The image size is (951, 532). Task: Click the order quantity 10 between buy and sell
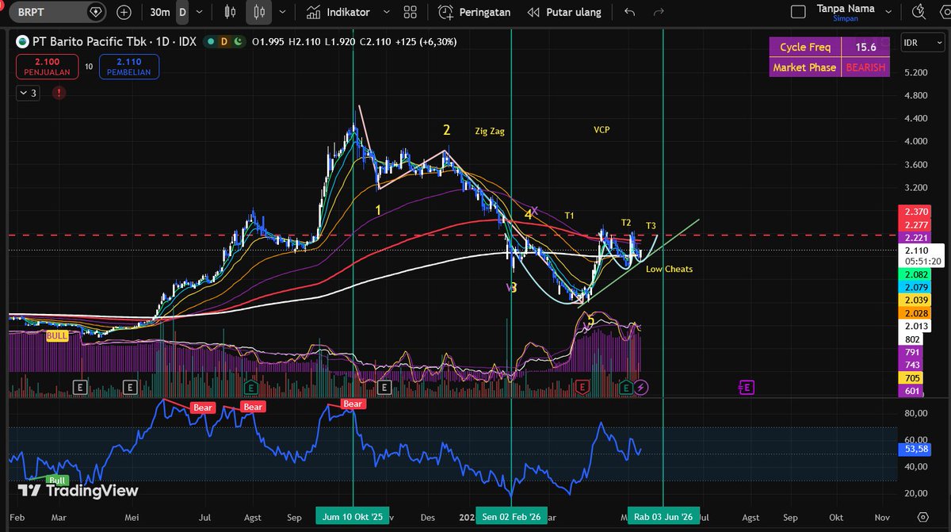[x=90, y=67]
